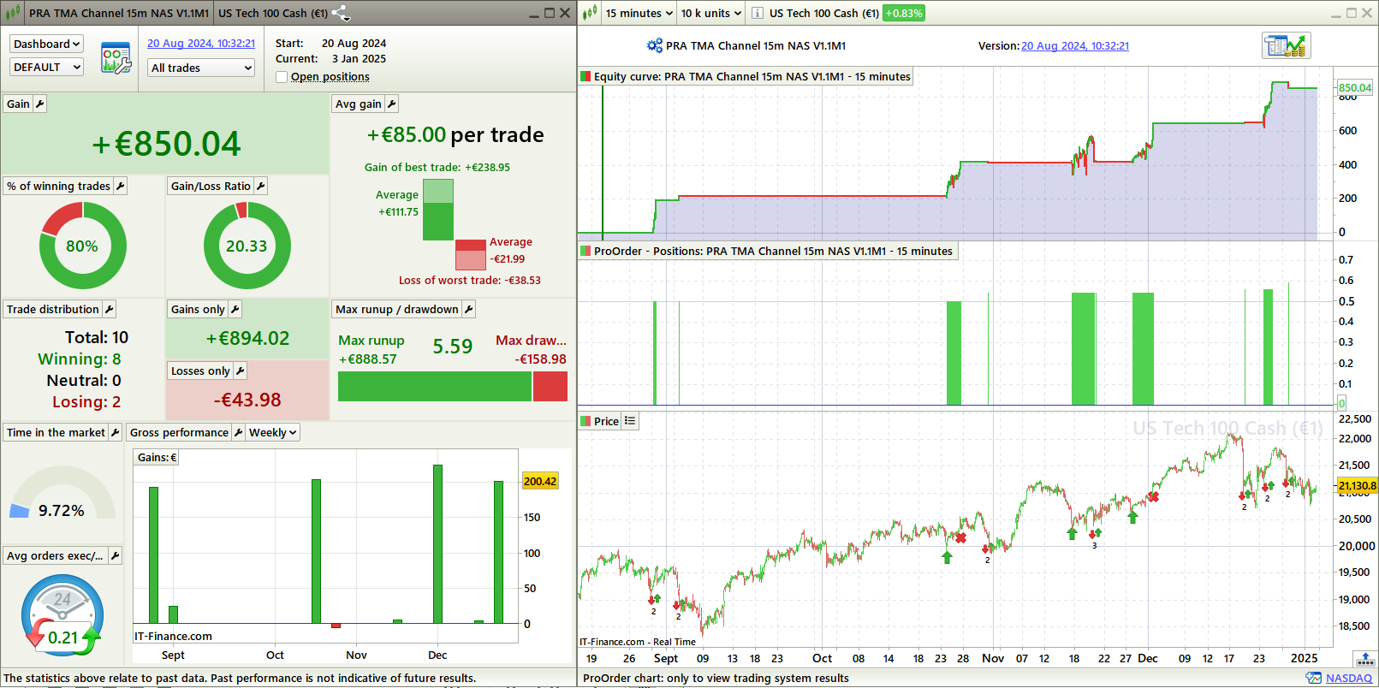Click the Max runup / drawdown wrench icon
Viewport: 1379px width, 688px height.
(x=468, y=309)
